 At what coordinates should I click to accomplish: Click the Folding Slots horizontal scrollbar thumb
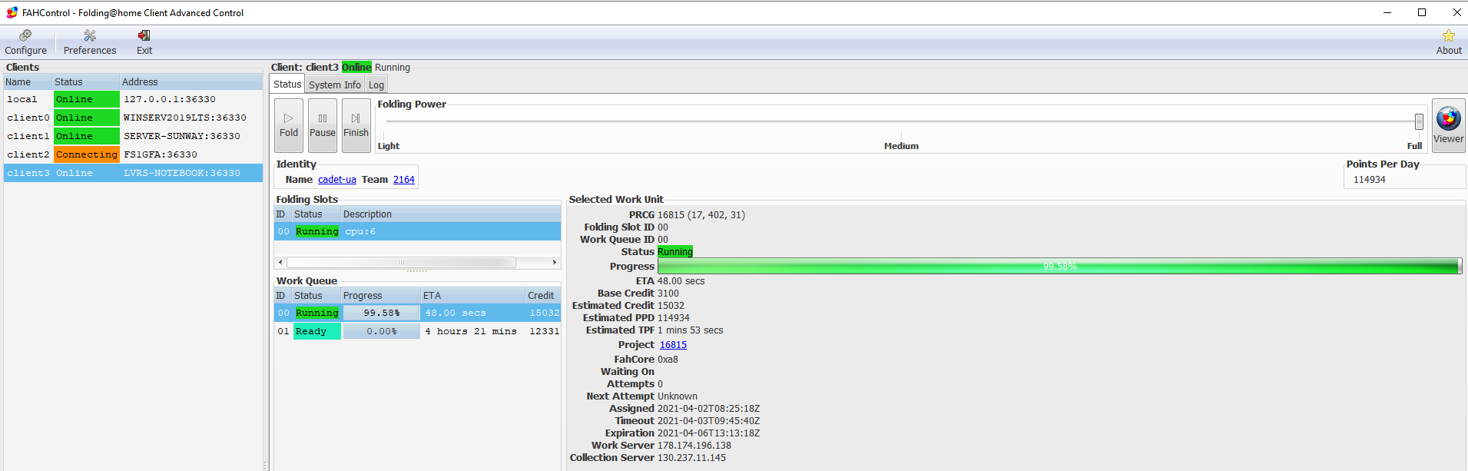401,263
